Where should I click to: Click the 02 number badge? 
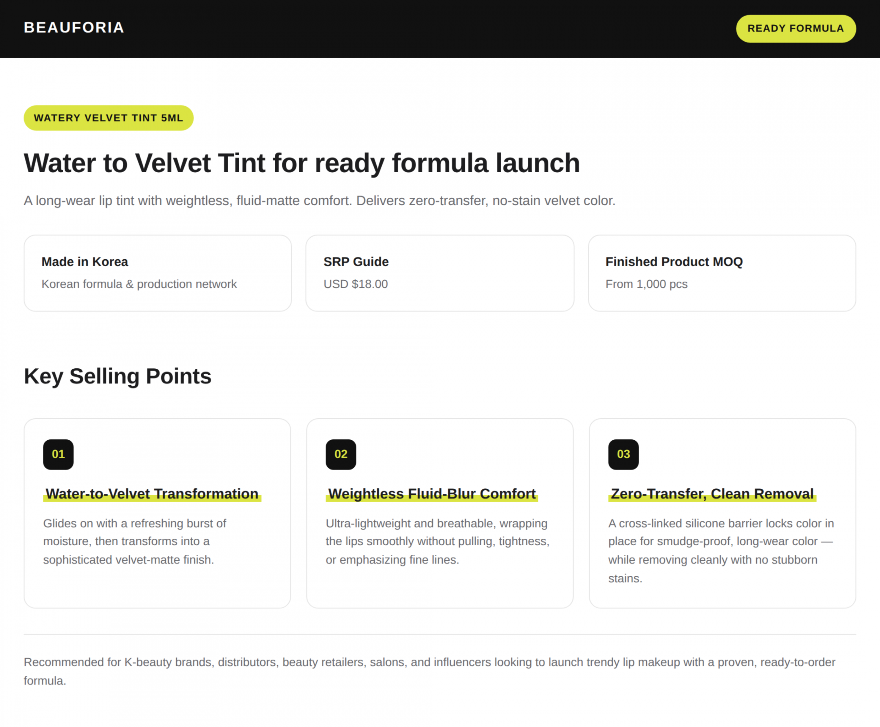click(341, 454)
